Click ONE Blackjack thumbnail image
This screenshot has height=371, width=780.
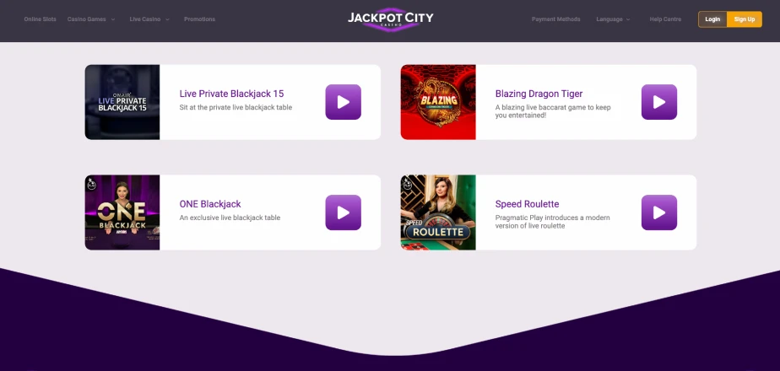[122, 212]
